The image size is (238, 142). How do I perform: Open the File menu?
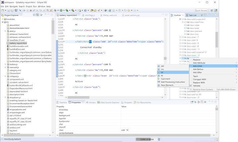2,7
